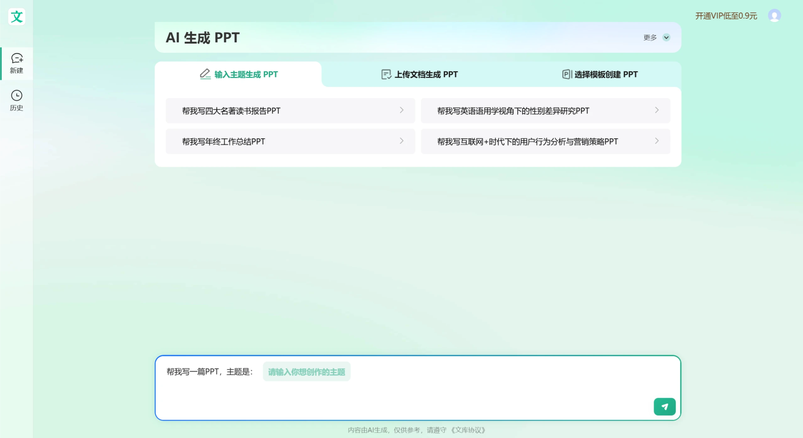
Task: Click the user avatar icon
Action: [x=774, y=16]
